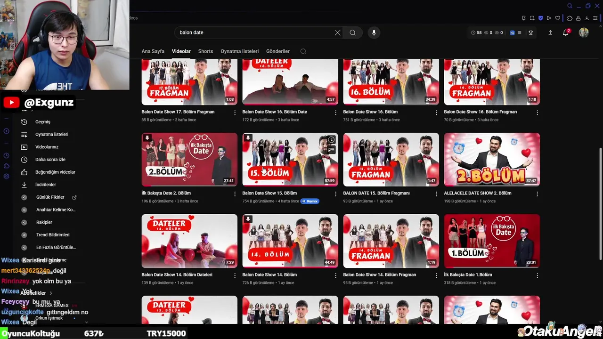The width and height of the screenshot is (603, 339).
Task: Open options menu for Balon Date Show 16. Bölüm
Action: click(436, 113)
